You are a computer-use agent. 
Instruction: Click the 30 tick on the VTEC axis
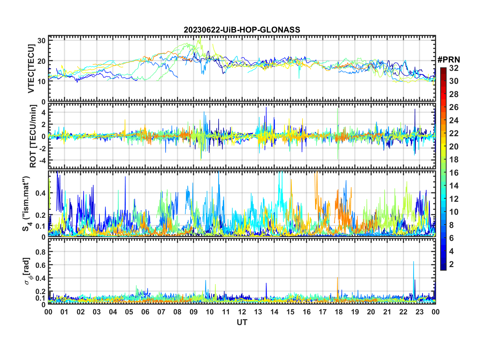coord(41,41)
